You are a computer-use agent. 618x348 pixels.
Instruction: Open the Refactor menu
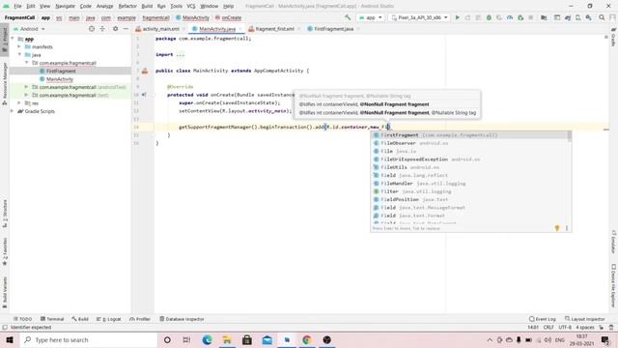point(127,6)
